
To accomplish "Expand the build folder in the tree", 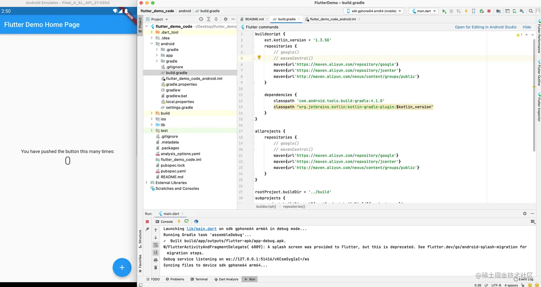I will [152, 113].
